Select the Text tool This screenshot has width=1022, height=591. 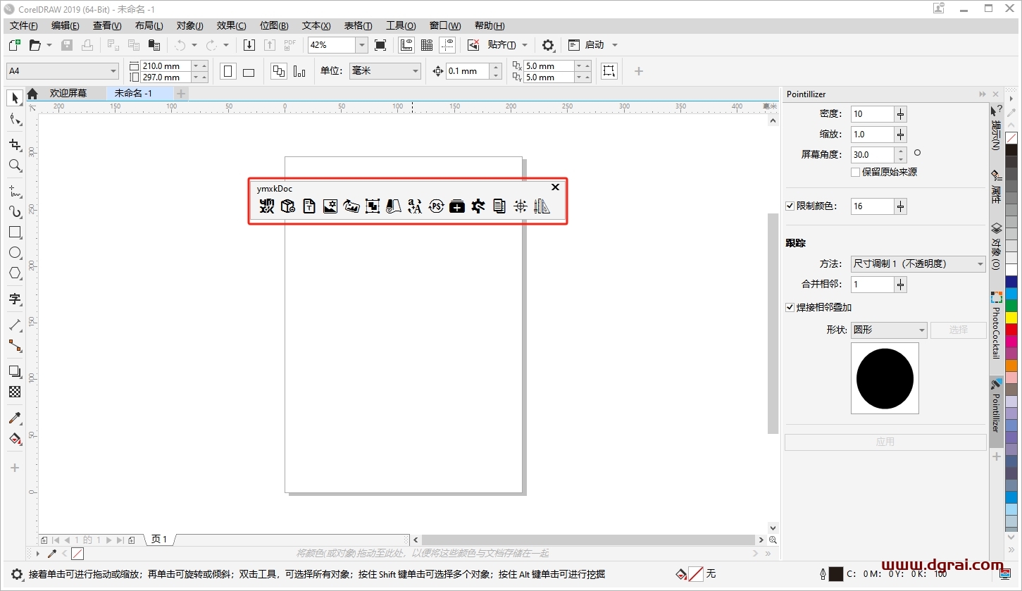tap(15, 299)
